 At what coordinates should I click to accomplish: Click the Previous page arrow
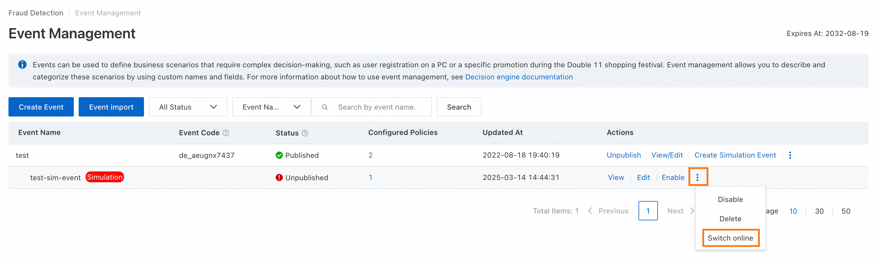click(590, 211)
